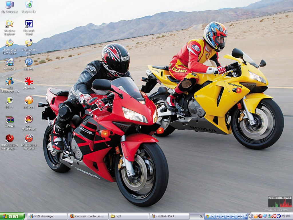293x220 pixels.
Task: Launch BitComet from the desktop
Action: 29,102
